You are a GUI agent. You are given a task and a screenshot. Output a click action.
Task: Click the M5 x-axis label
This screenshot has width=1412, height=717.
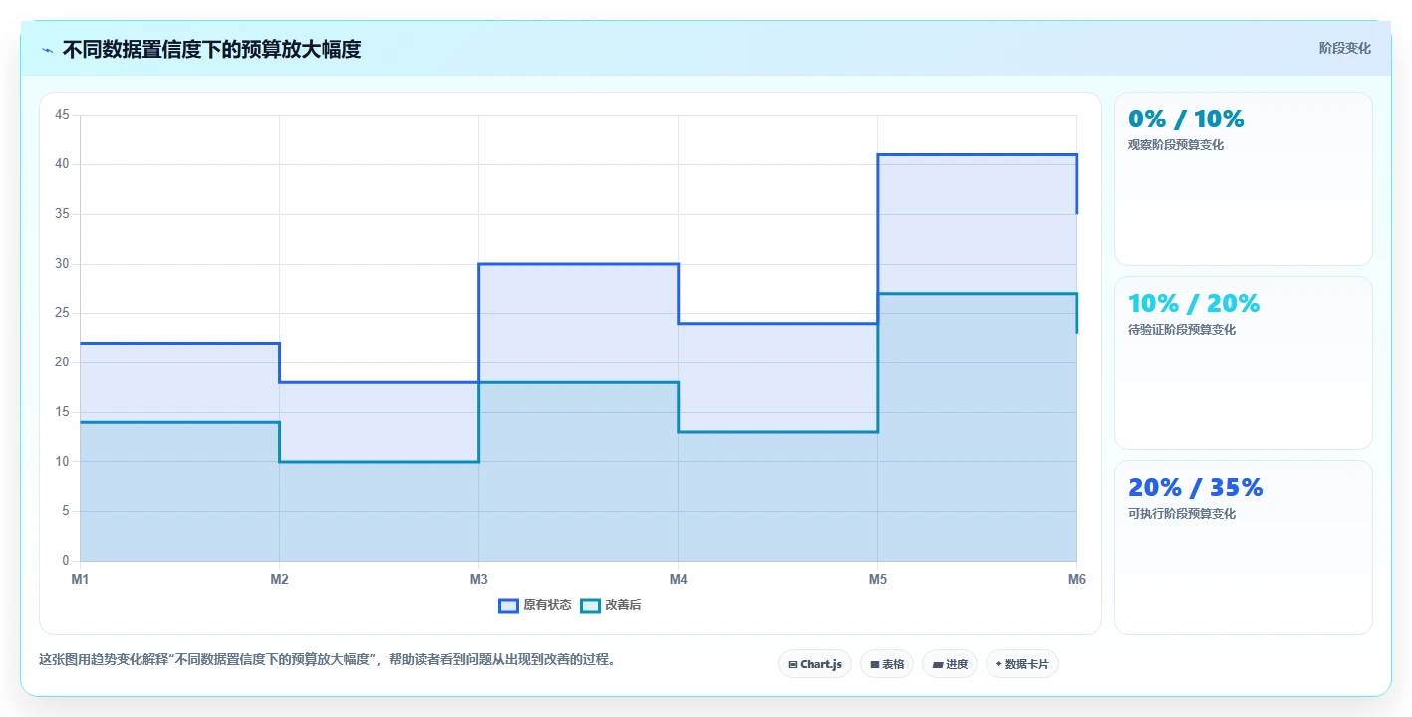point(877,579)
